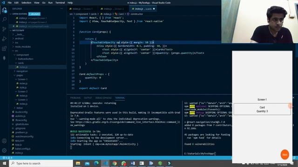Expand the navigation folder

pos(22,71)
